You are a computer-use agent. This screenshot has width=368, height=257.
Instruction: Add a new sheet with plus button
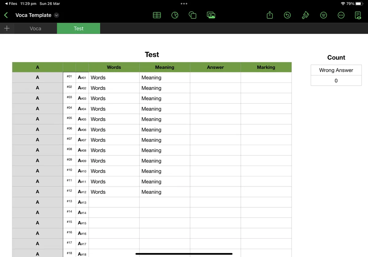pos(7,29)
